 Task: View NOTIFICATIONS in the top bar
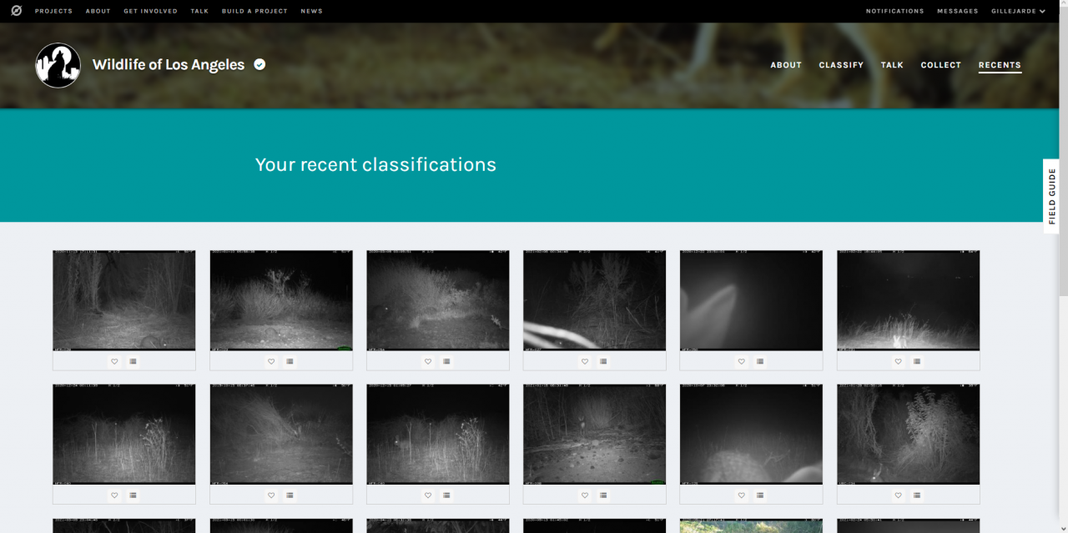tap(895, 11)
